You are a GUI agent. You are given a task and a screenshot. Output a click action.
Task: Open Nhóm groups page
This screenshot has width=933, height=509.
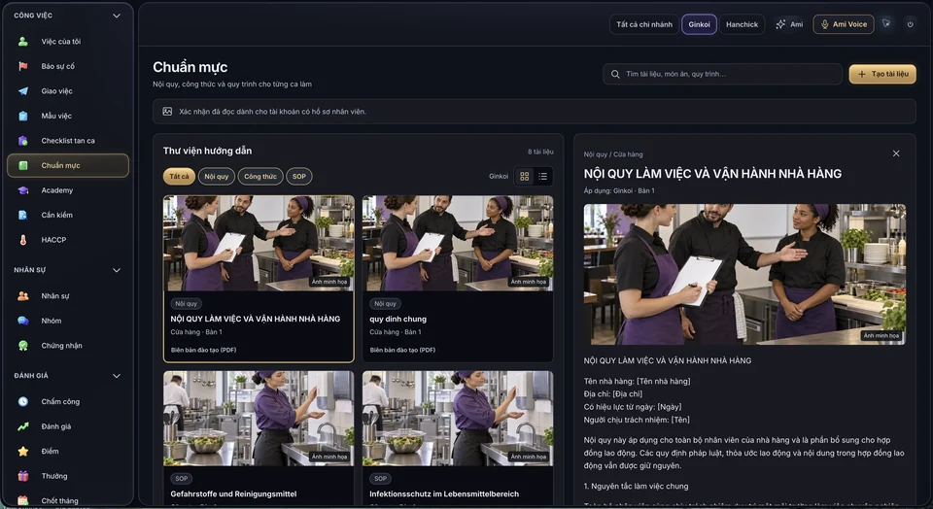(67, 322)
